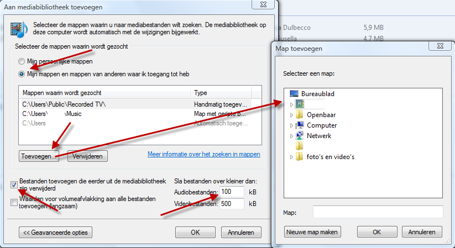Click the user contact card icon
The width and height of the screenshot is (455, 248).
point(300,104)
